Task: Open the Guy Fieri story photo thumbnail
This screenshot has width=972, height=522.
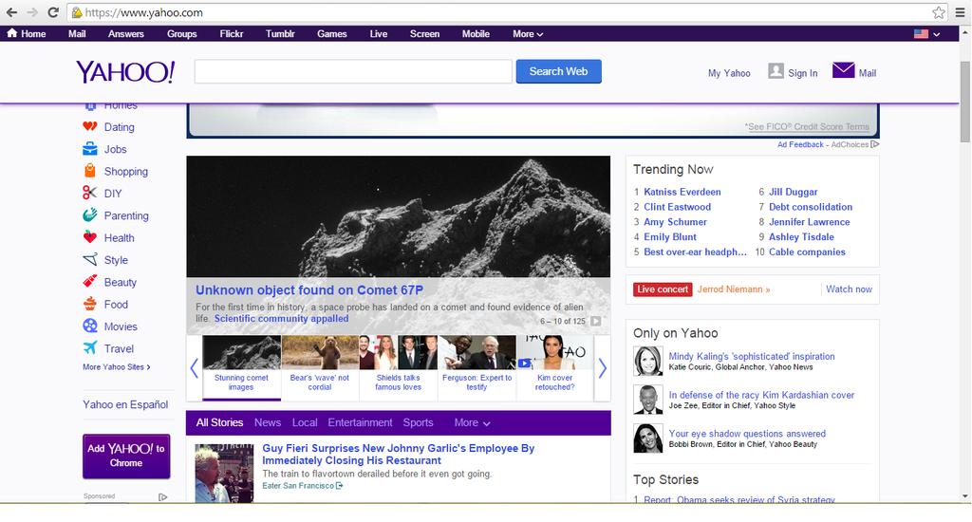Action: pos(224,473)
